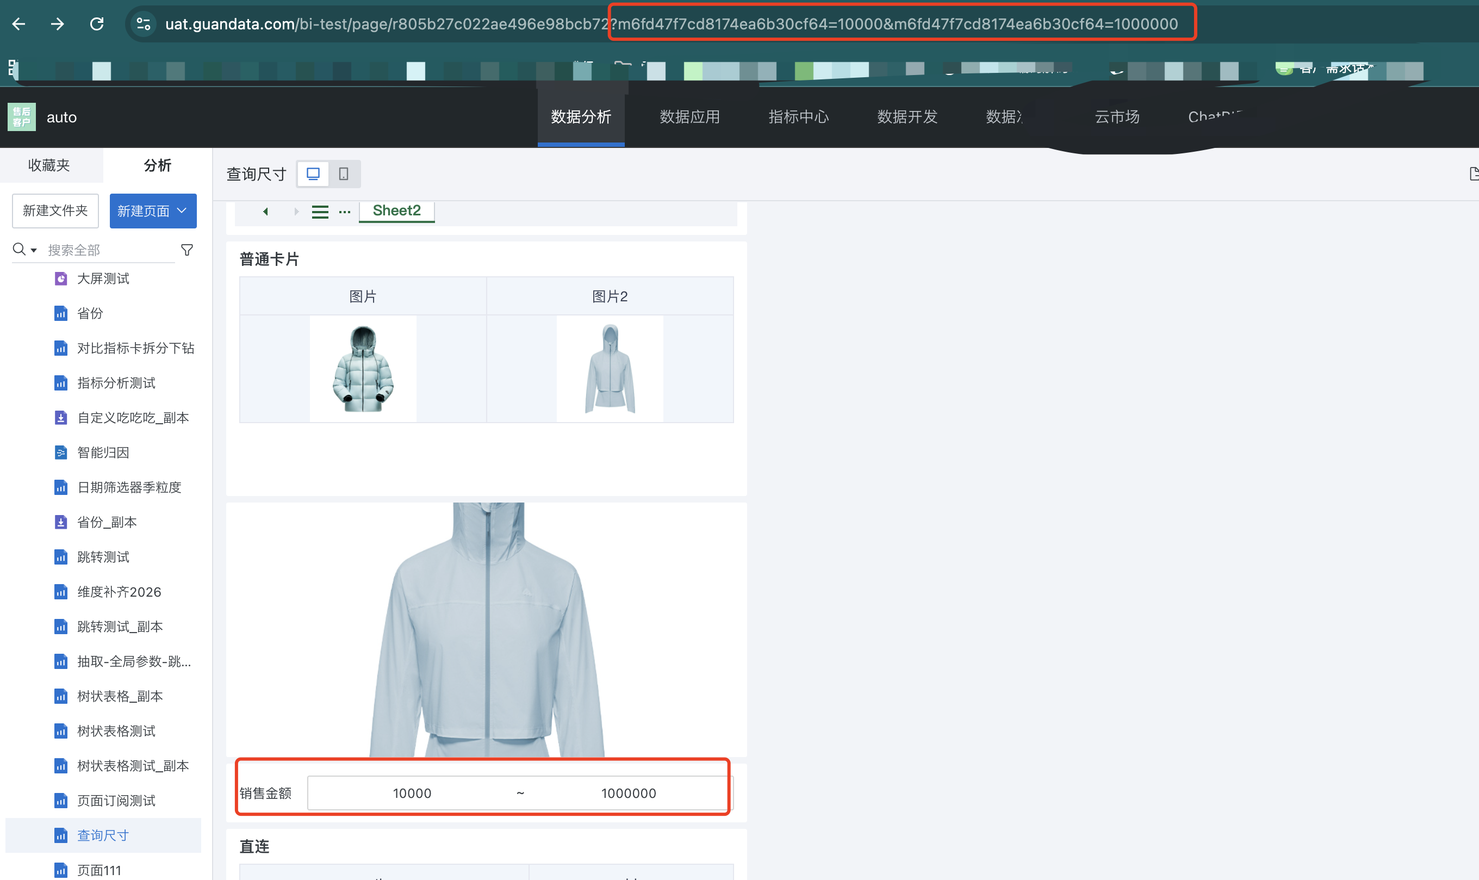Open the 新建页面 dropdown button
Screen dimensions: 1479x880
153,210
